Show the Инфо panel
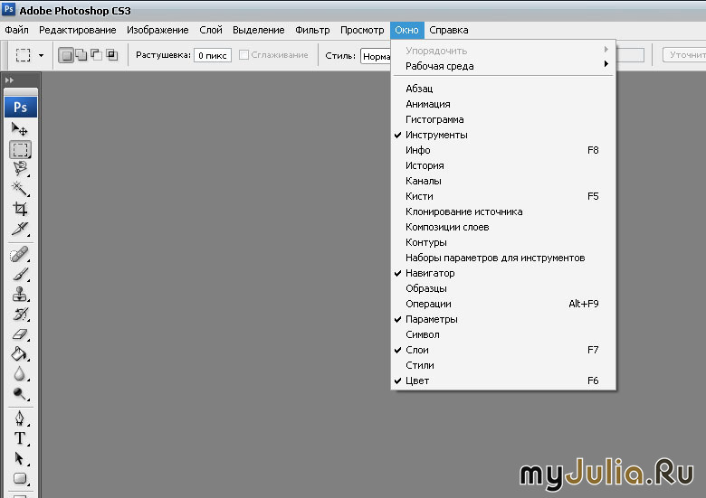This screenshot has height=498, width=706. pos(503,150)
